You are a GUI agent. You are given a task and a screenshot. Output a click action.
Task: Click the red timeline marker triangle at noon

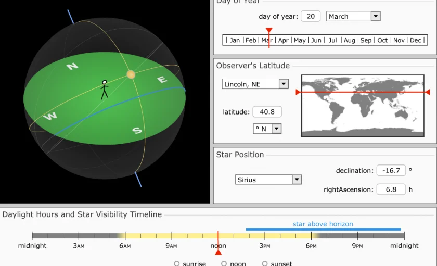(219, 252)
